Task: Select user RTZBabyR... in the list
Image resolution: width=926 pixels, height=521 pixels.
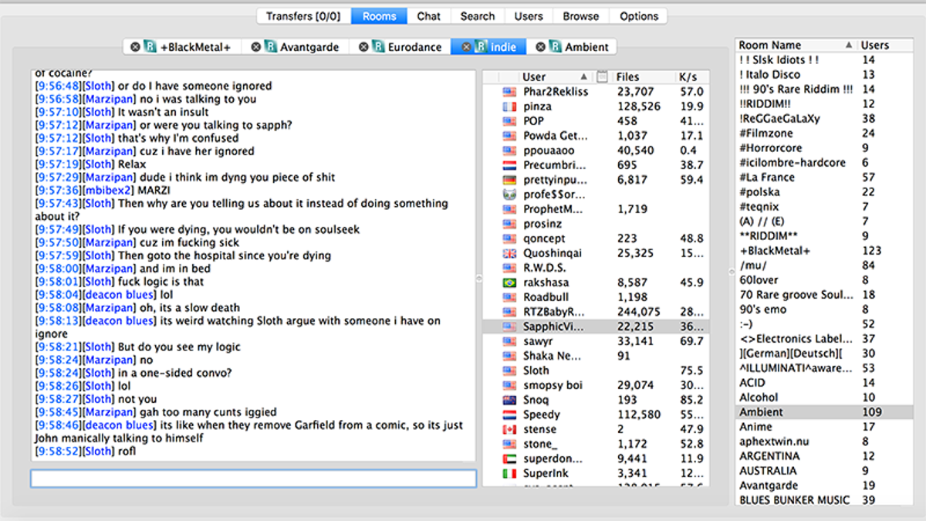Action: (596, 312)
